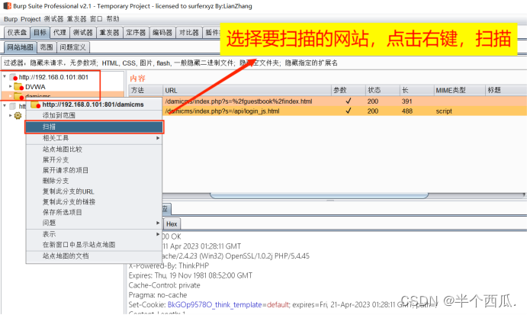Sort by the 方法 column header

[146, 90]
